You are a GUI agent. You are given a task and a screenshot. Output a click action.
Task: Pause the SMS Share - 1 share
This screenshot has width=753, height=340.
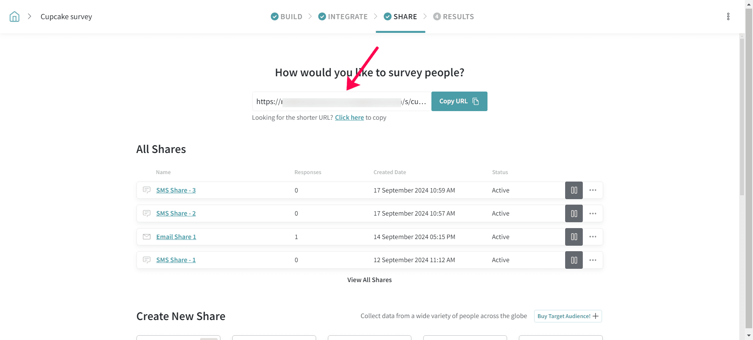click(x=573, y=260)
